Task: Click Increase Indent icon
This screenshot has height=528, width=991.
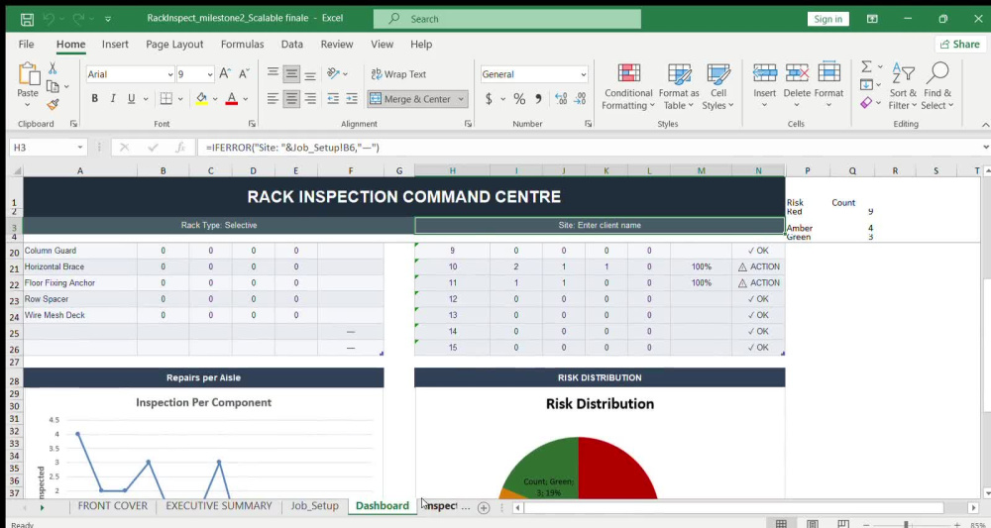Action: click(x=352, y=98)
